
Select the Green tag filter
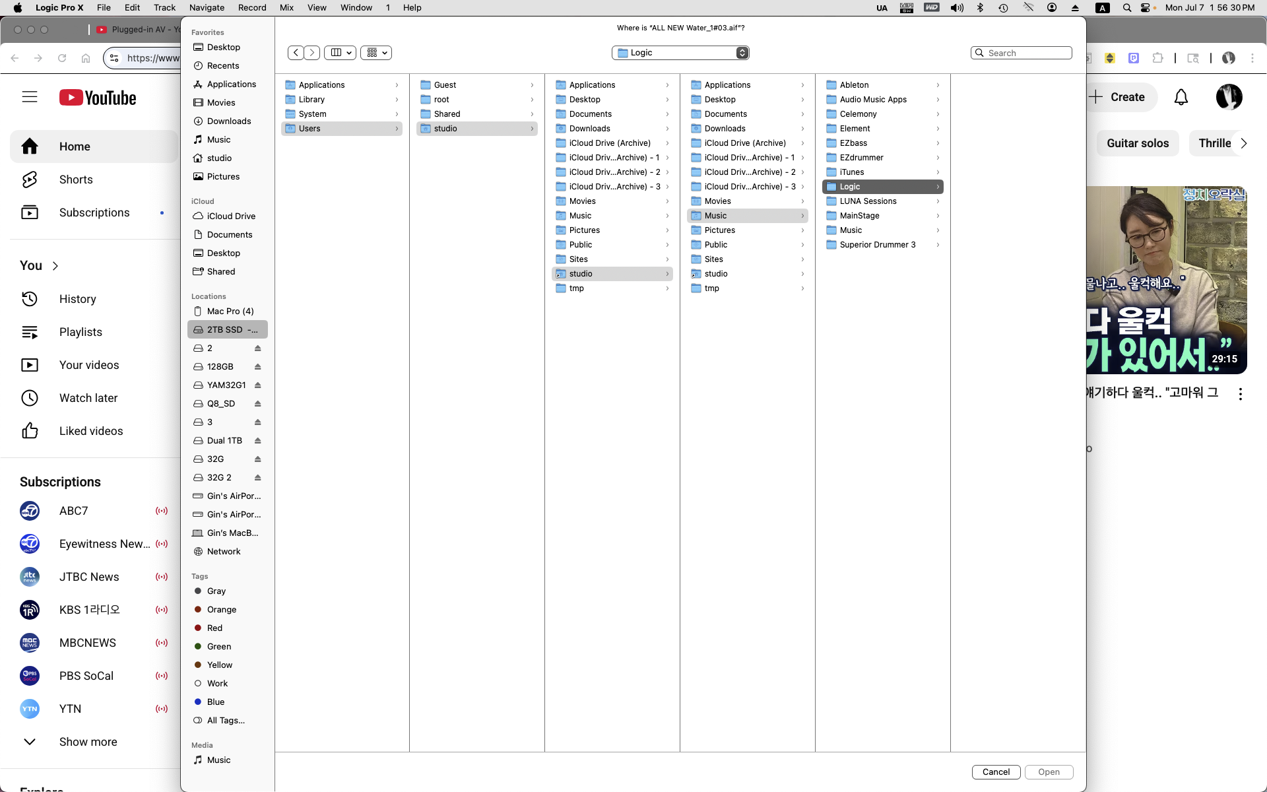point(218,647)
